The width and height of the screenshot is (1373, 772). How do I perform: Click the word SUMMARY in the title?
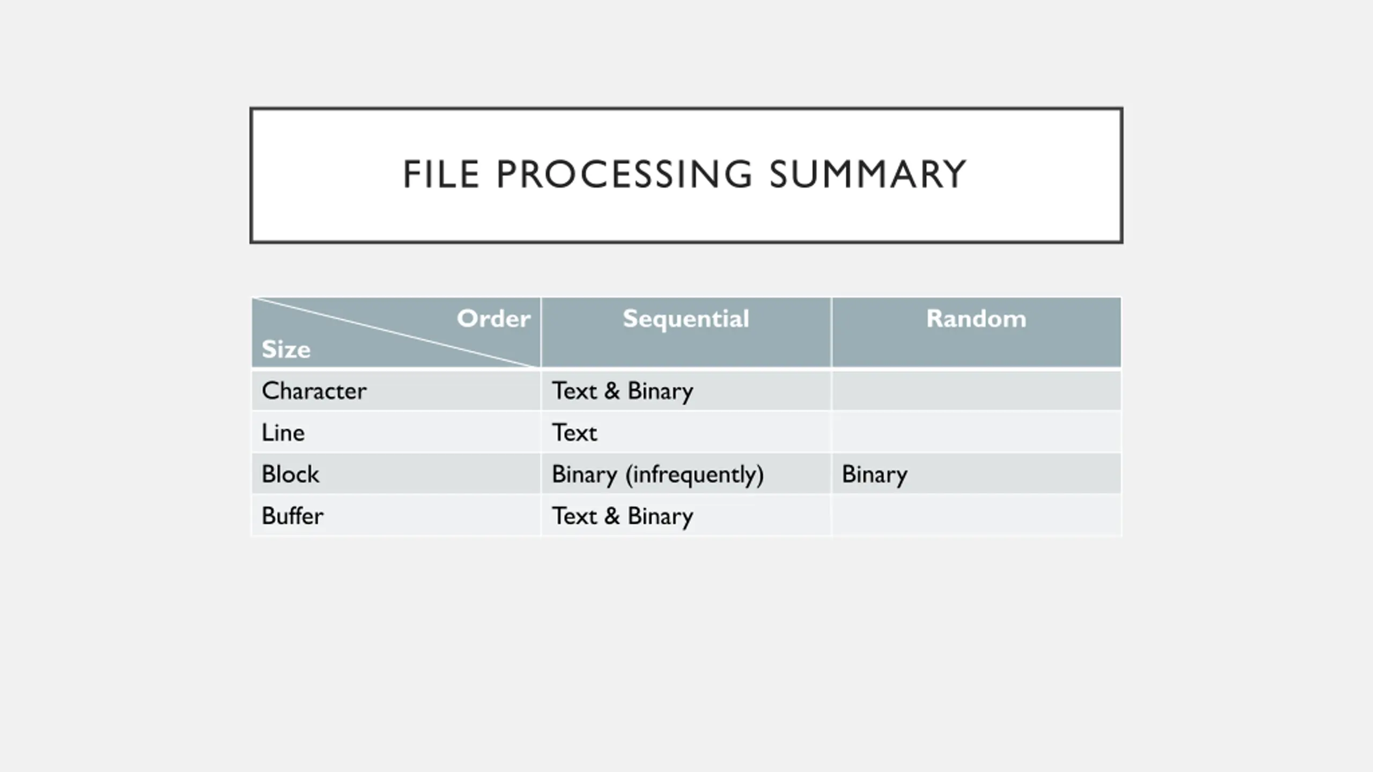coord(868,174)
